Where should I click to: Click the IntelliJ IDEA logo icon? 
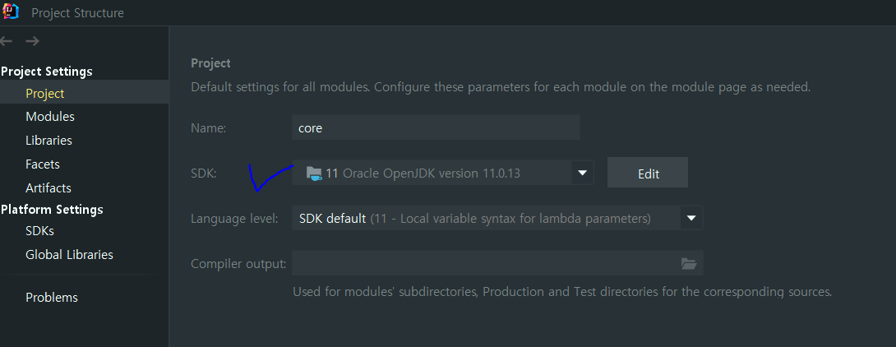point(11,12)
